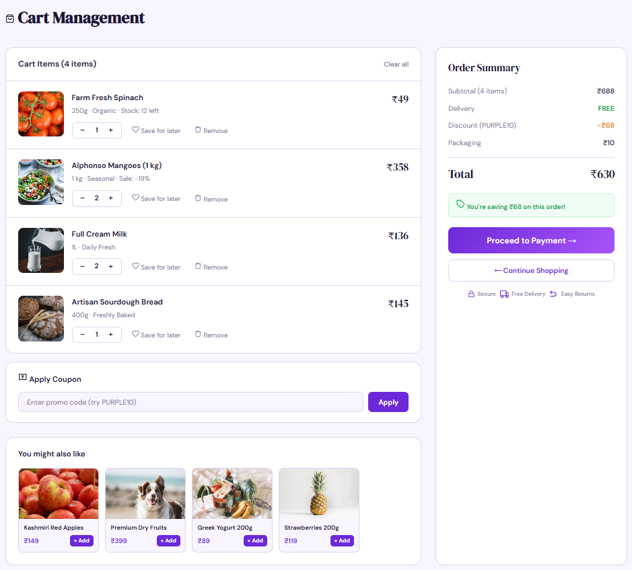Click the promo code input field
This screenshot has height=570, width=632.
[x=190, y=402]
